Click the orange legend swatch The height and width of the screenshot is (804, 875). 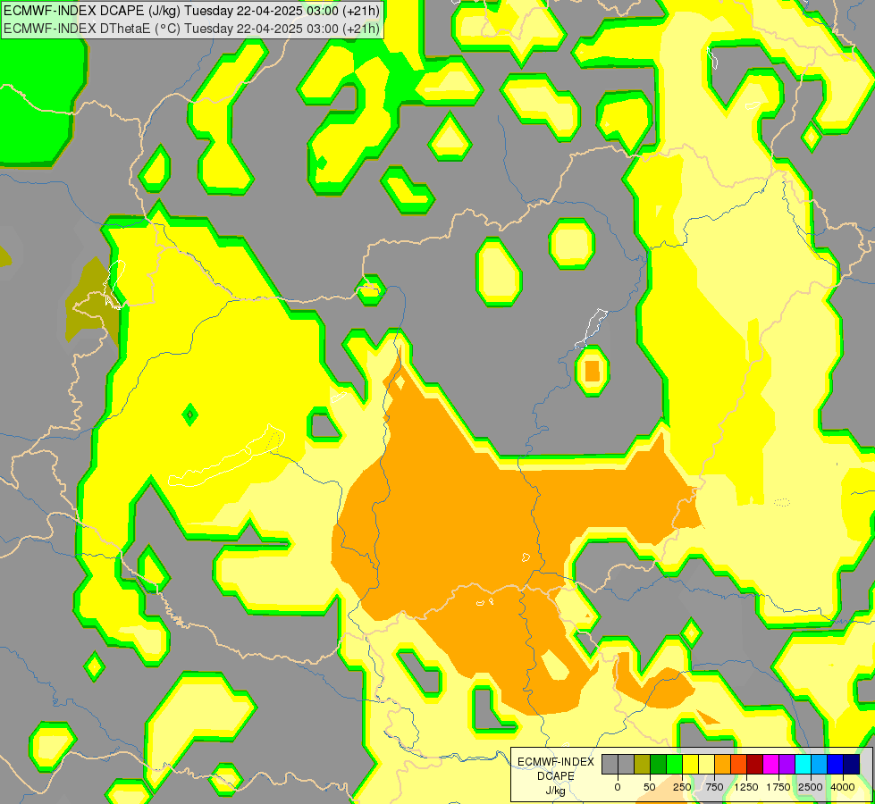click(723, 765)
